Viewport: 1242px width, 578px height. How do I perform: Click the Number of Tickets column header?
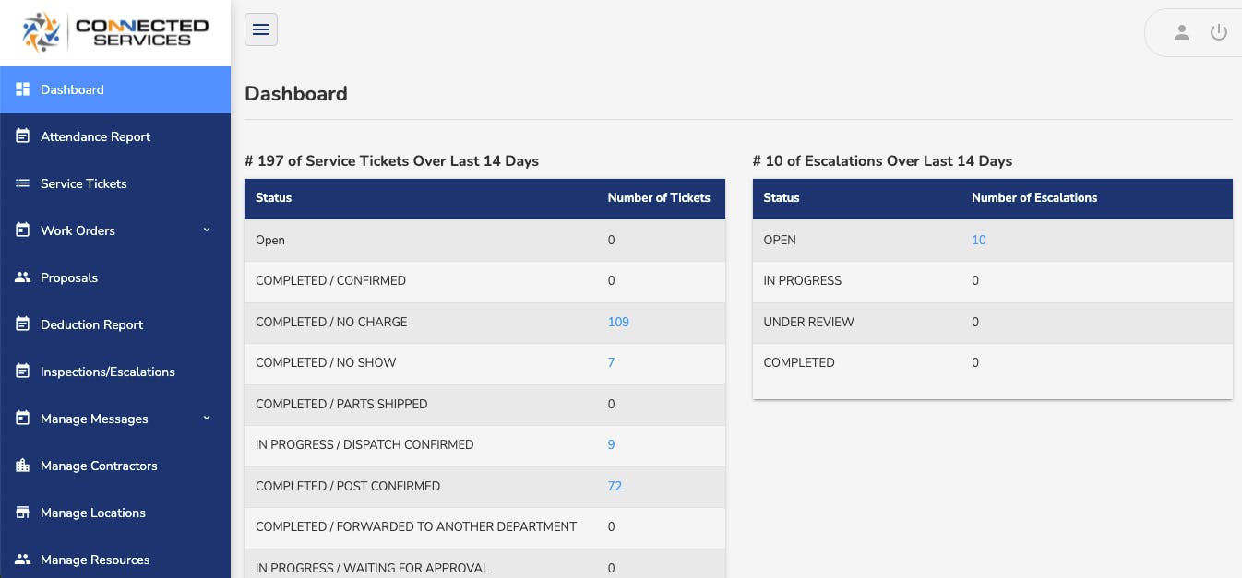(659, 197)
